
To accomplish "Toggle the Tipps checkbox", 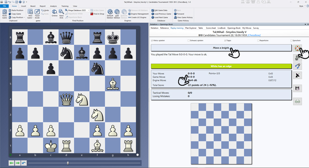I will [x=225, y=41].
